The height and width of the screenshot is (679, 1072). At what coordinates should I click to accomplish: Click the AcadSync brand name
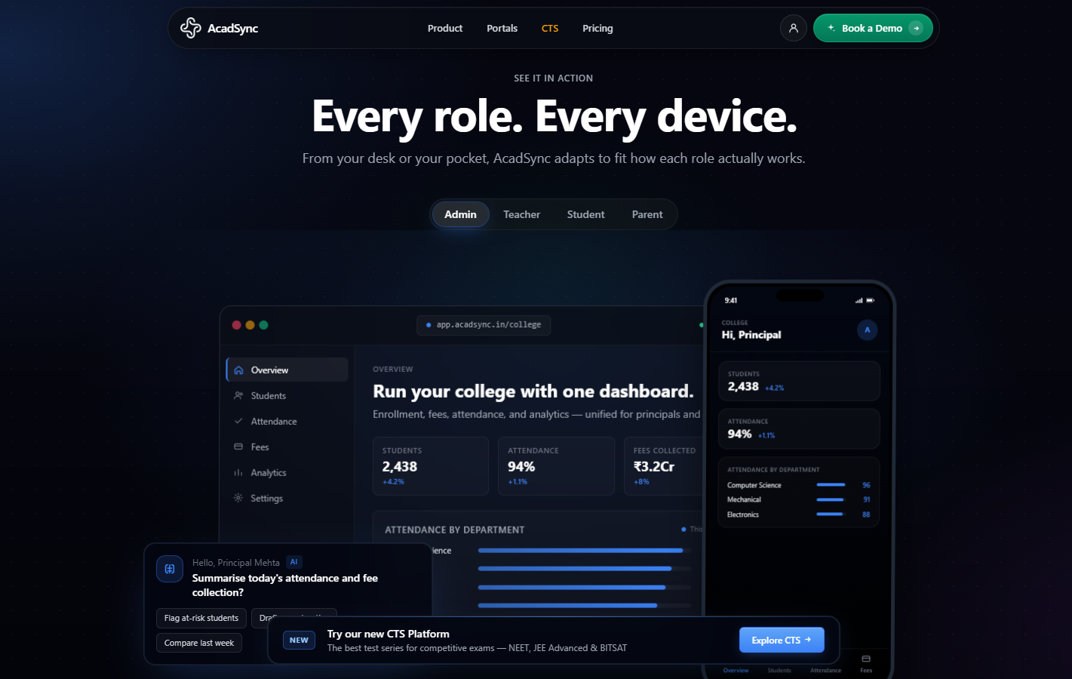click(233, 29)
